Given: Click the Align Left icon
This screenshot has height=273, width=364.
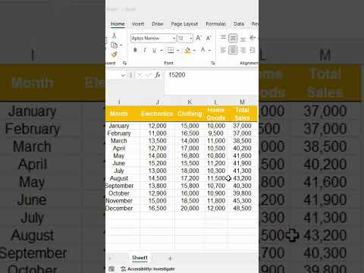Looking at the screenshot, I should (x=223, y=50).
